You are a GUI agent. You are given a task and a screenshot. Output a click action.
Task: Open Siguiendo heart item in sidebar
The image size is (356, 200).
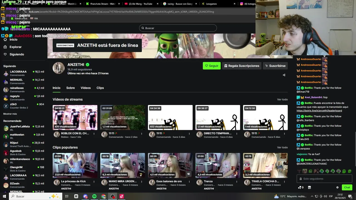[x=14, y=54]
